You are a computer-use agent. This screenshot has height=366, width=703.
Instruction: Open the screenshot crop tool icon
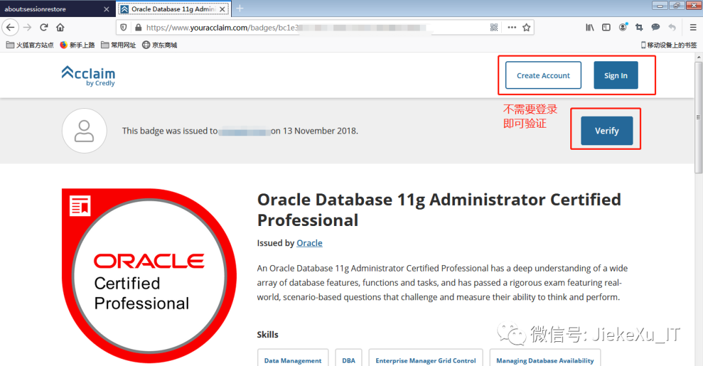[639, 27]
